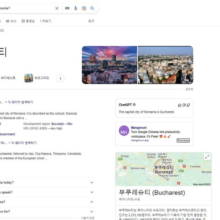Screen dimensions: 220x220
Task: Expand the Bucharest map to full view
Action: tap(207, 157)
